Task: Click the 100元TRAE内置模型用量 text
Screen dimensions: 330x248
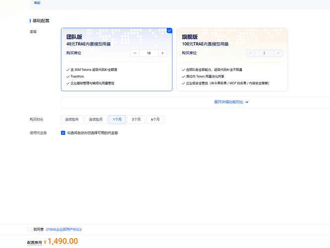Action: tap(205, 44)
